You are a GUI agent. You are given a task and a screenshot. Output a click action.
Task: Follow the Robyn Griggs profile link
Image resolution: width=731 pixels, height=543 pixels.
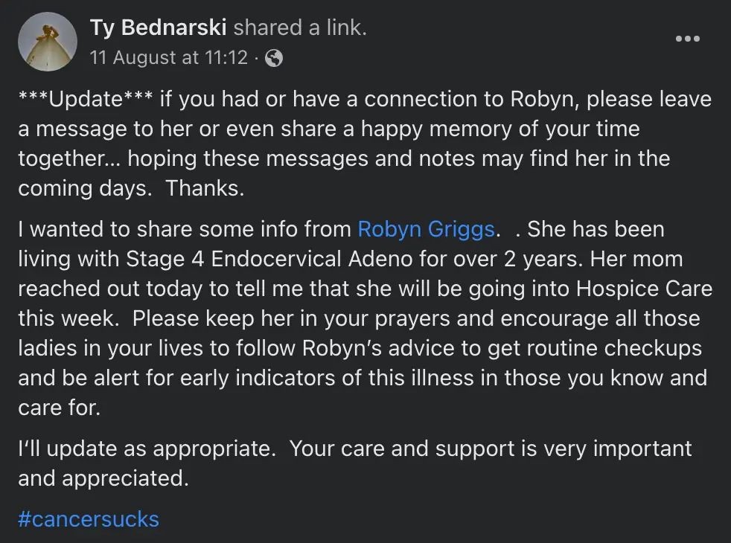(x=426, y=229)
